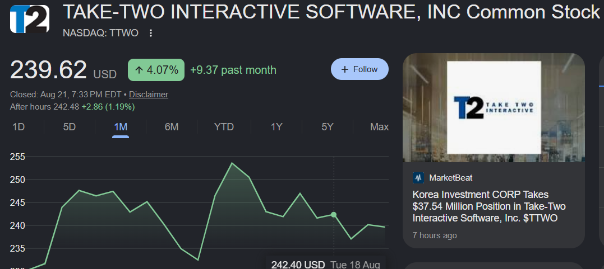Click the NASDAQ: TTWO ticker label
Screen dimensions: 604x269
pos(100,33)
